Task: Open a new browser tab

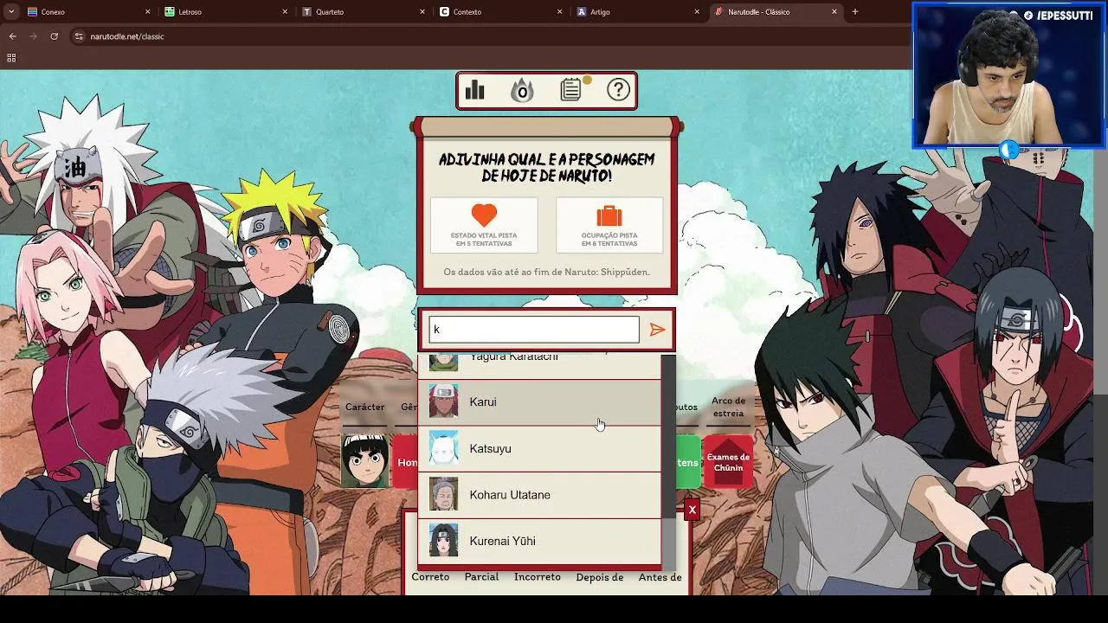Action: click(x=855, y=12)
